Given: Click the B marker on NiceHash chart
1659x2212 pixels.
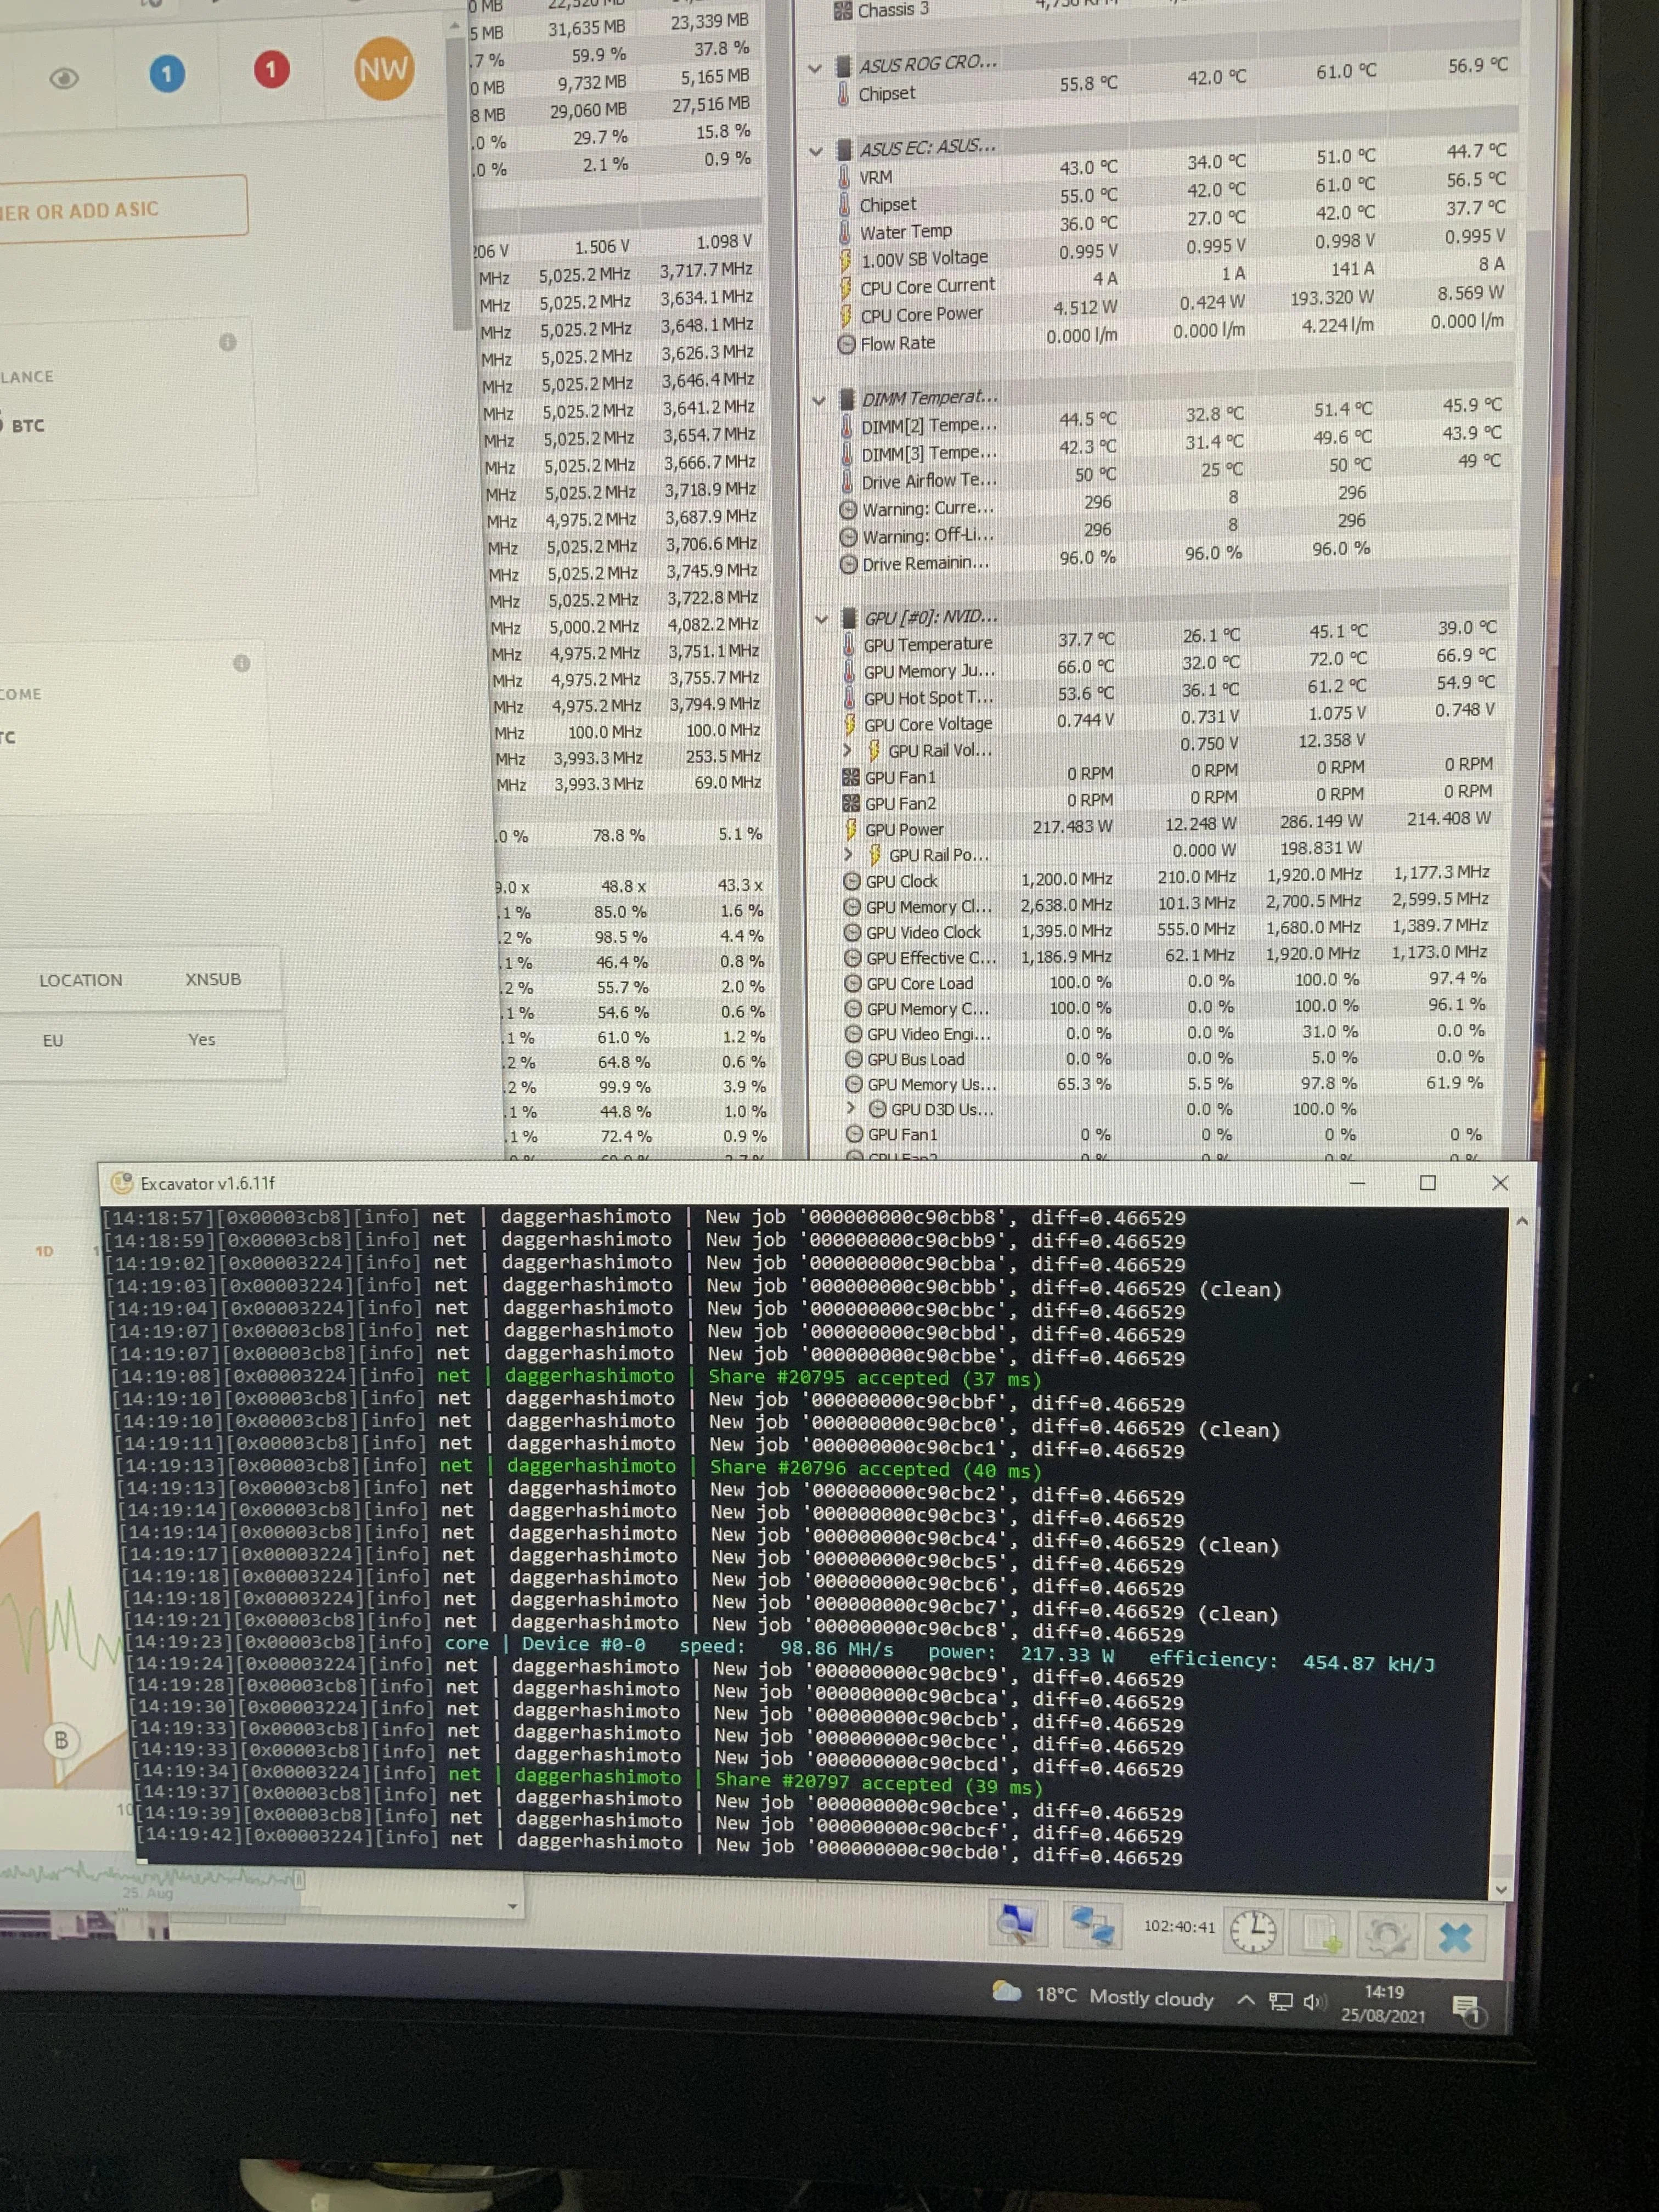Looking at the screenshot, I should click(x=61, y=1741).
